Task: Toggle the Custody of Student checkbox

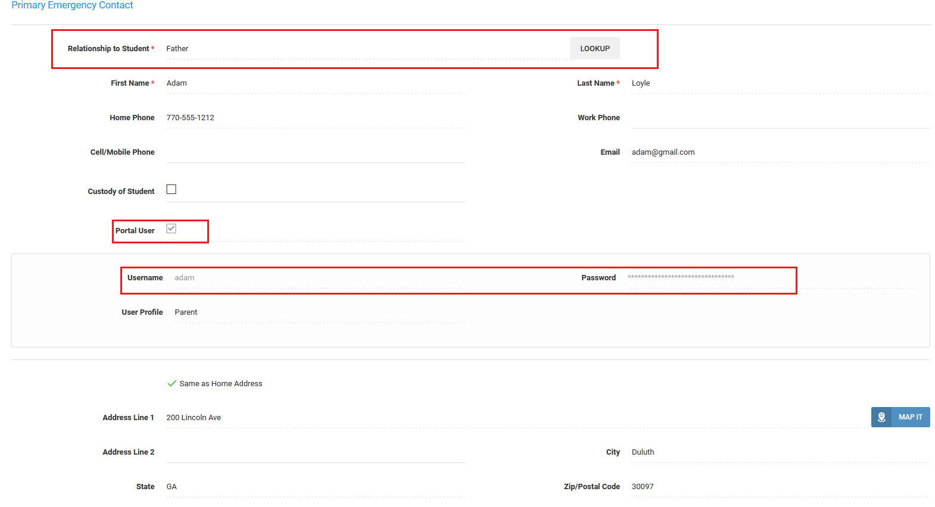Action: tap(172, 189)
